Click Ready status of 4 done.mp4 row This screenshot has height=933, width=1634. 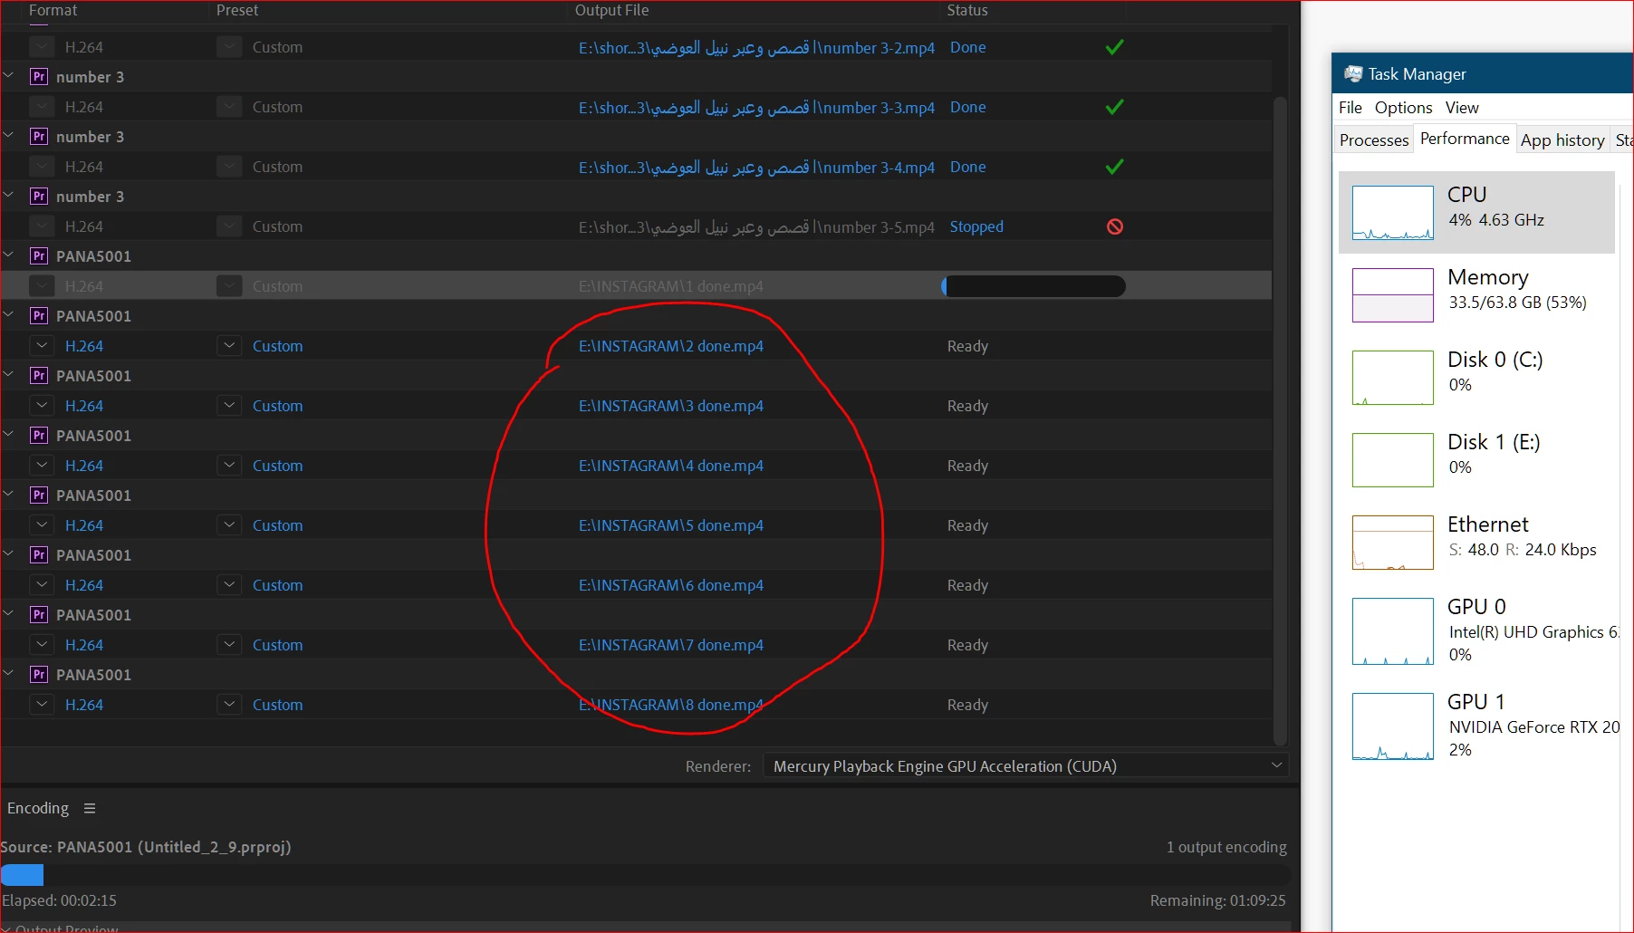pyautogui.click(x=967, y=466)
